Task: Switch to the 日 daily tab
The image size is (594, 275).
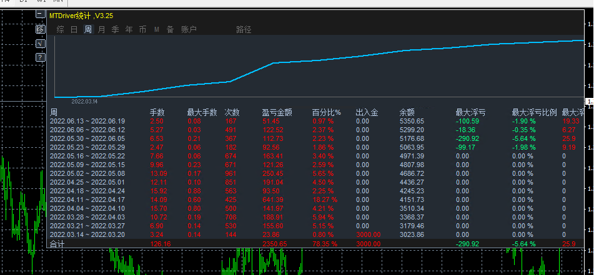Action: tap(74, 29)
